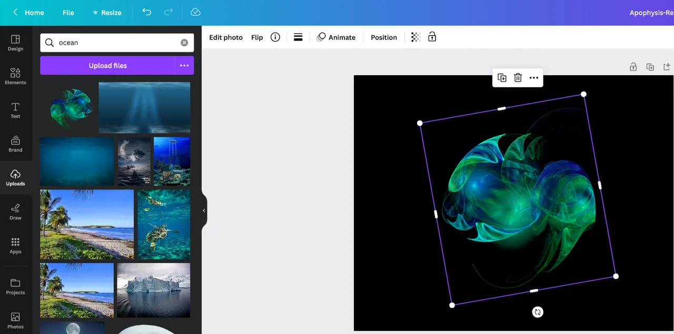Lock the page

click(633, 67)
